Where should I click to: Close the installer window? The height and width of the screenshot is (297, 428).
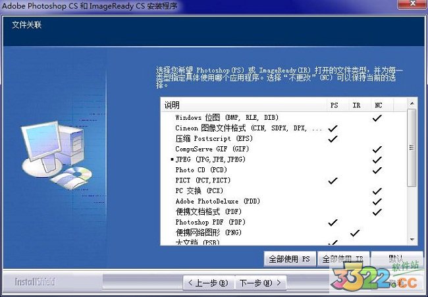[413, 4]
